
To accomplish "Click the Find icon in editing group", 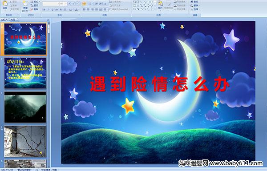I will (194, 2).
